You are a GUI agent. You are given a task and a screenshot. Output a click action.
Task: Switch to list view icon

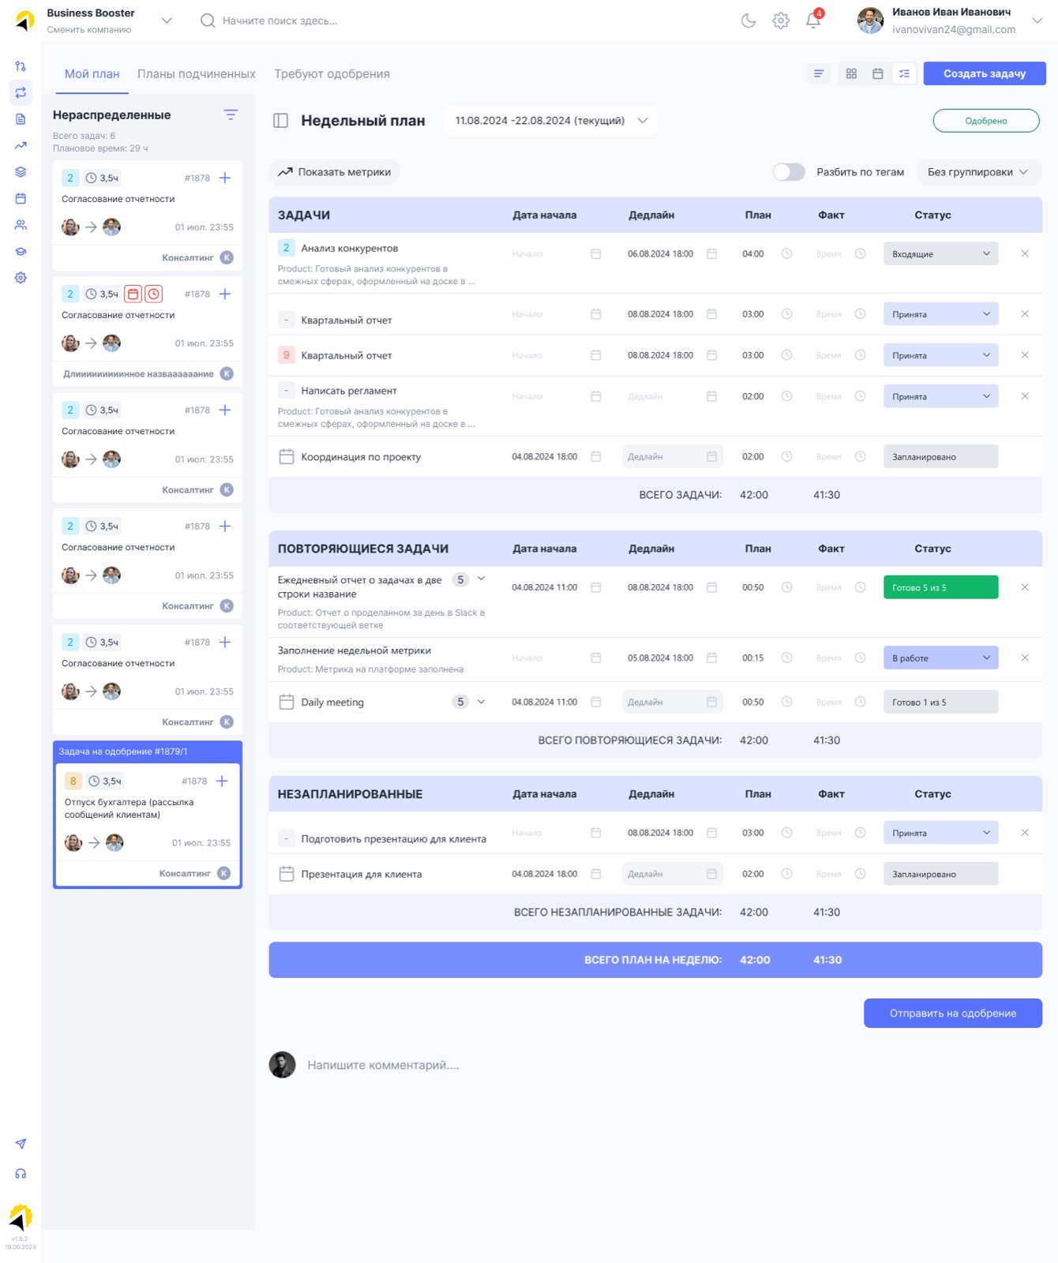[x=819, y=73]
